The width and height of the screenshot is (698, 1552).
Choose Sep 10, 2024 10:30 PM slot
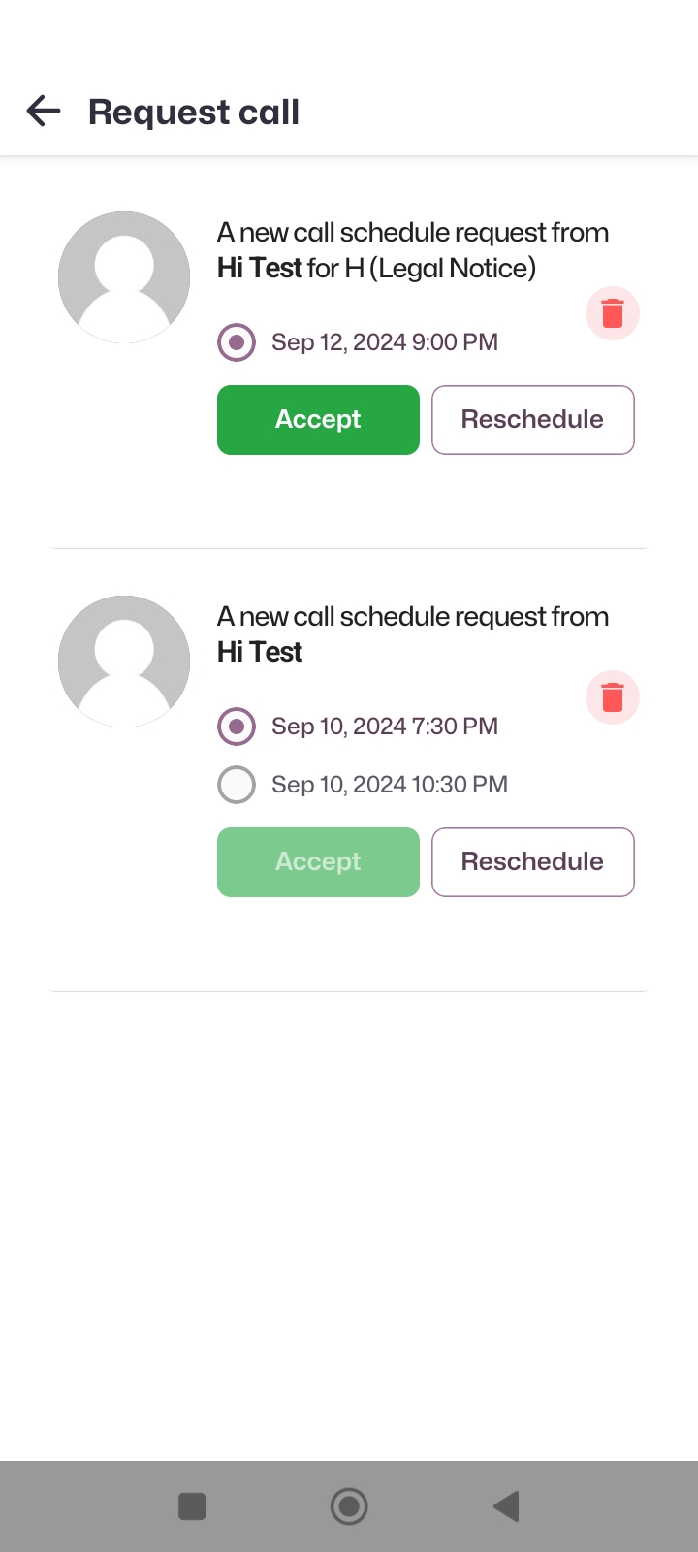click(x=237, y=785)
